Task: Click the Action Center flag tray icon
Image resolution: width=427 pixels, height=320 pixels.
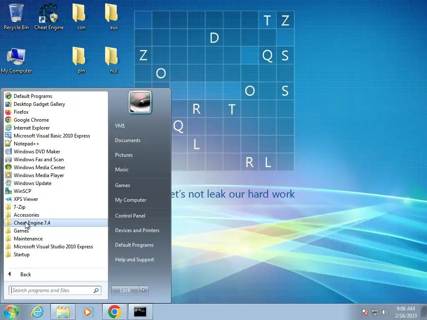Action: point(364,312)
